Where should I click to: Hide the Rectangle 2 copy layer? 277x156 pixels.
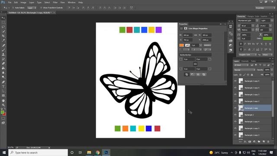click(x=235, y=108)
